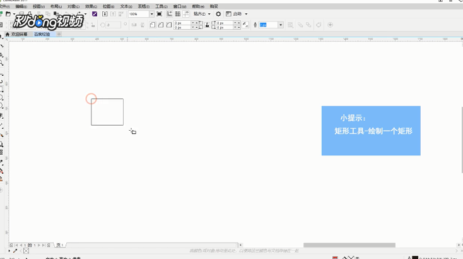Open the 效果 (Effects) menu
This screenshot has height=259, width=463.
(x=91, y=6)
